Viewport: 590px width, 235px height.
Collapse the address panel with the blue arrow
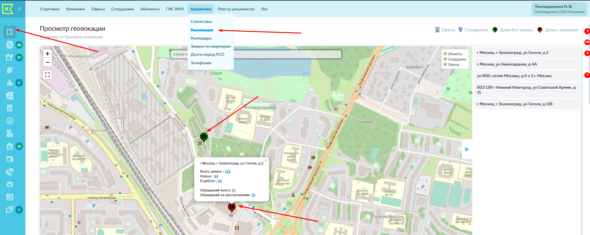coord(467,149)
